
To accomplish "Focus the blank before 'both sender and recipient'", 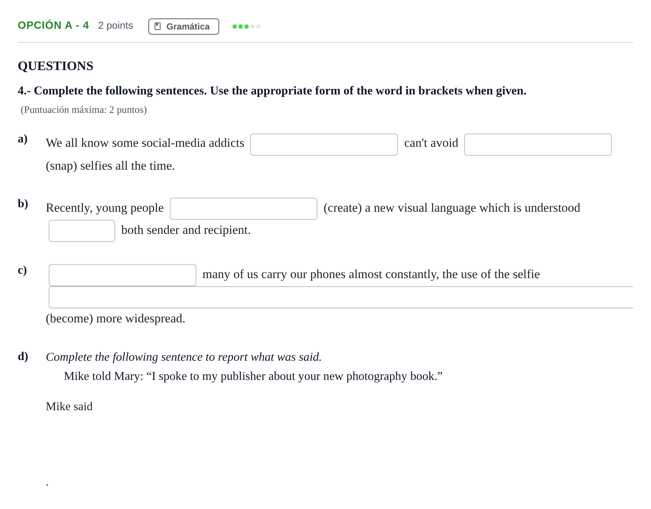I will (x=82, y=231).
